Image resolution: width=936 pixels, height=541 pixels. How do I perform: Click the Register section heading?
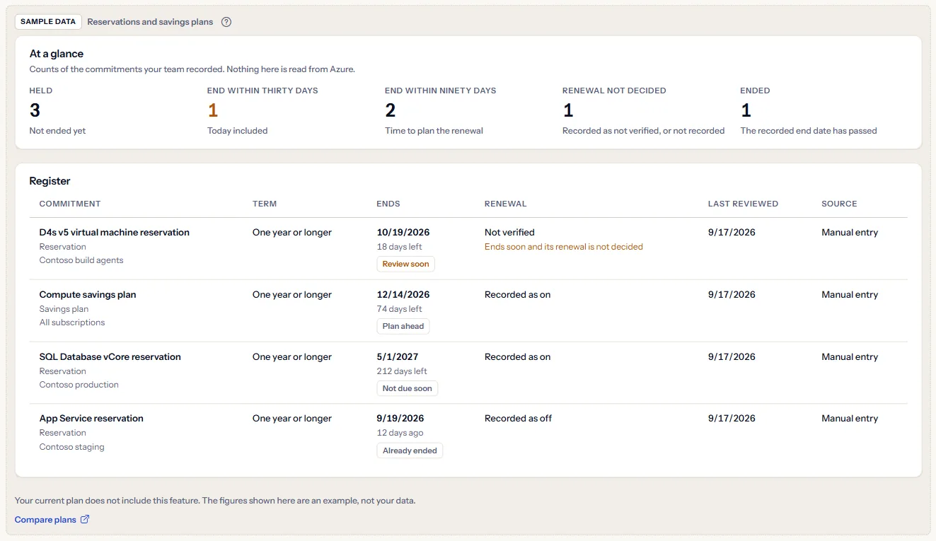click(50, 181)
